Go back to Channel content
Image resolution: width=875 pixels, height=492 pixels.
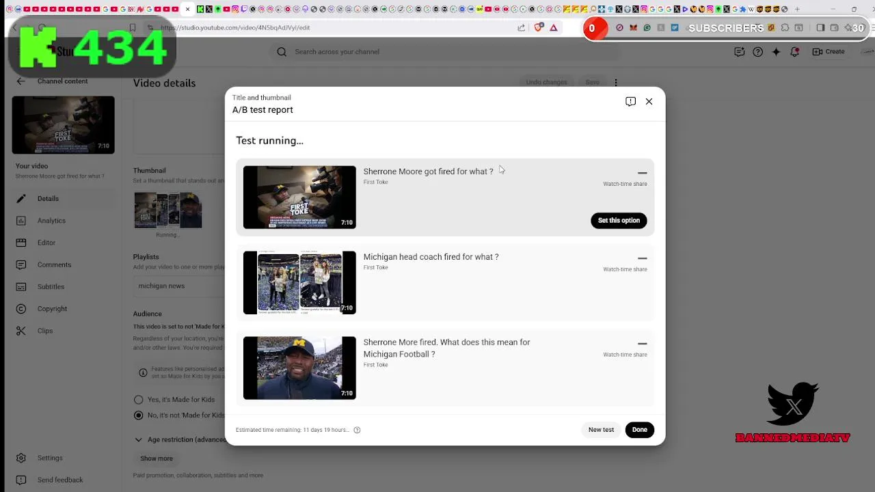point(21,81)
